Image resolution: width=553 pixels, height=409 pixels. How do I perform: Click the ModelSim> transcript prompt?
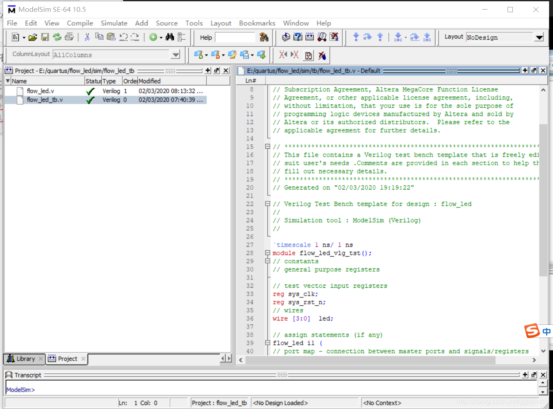(x=21, y=390)
